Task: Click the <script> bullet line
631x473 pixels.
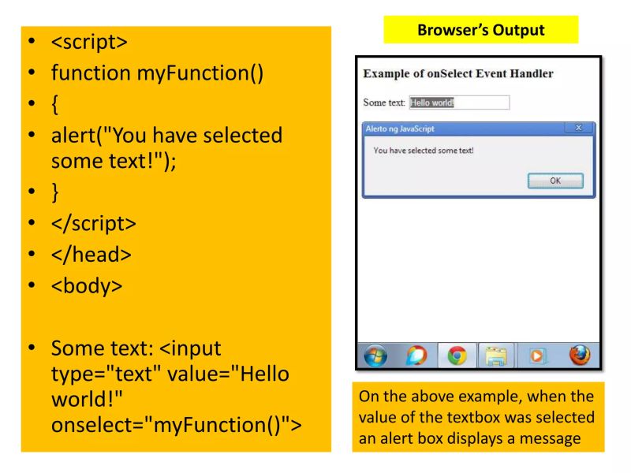Action: pyautogui.click(x=89, y=41)
